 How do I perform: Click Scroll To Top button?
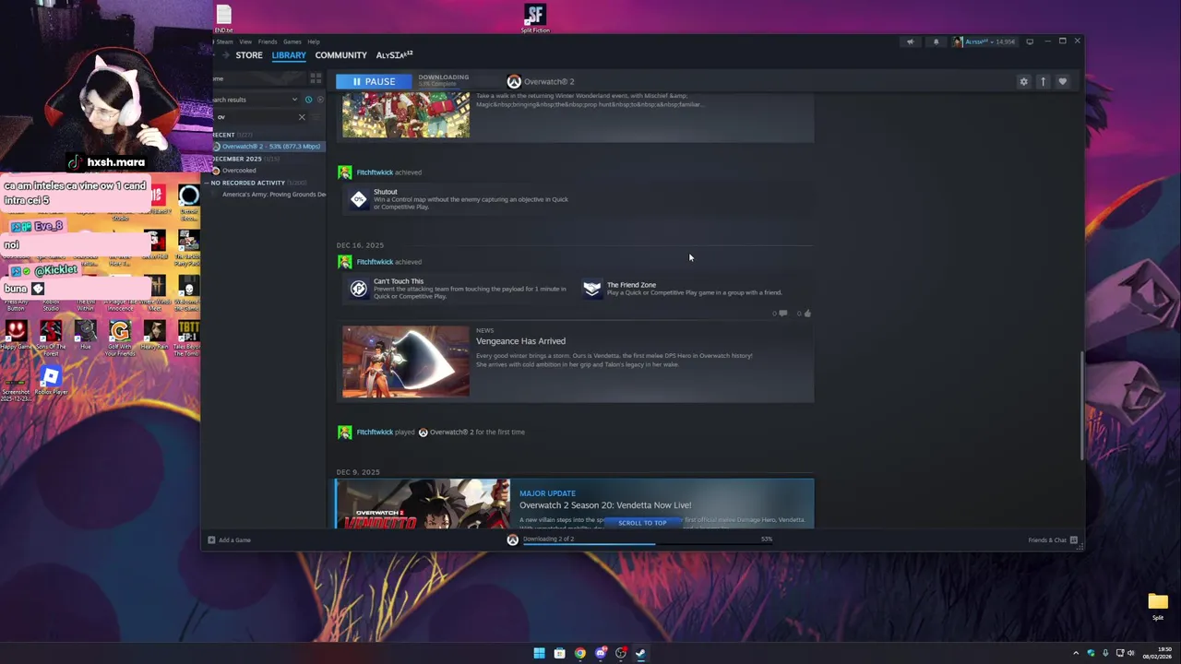[x=642, y=523]
